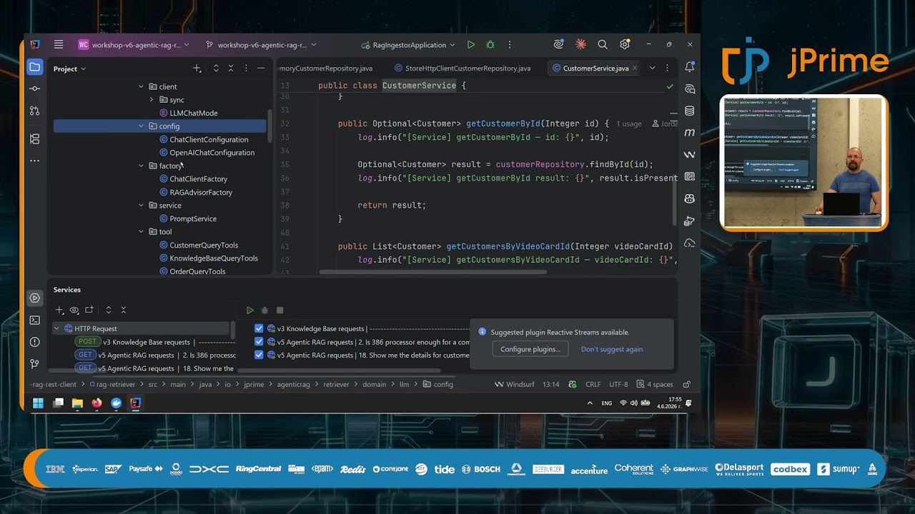Image resolution: width=915 pixels, height=514 pixels.
Task: Open More Actions next to the Debug button
Action: (510, 44)
